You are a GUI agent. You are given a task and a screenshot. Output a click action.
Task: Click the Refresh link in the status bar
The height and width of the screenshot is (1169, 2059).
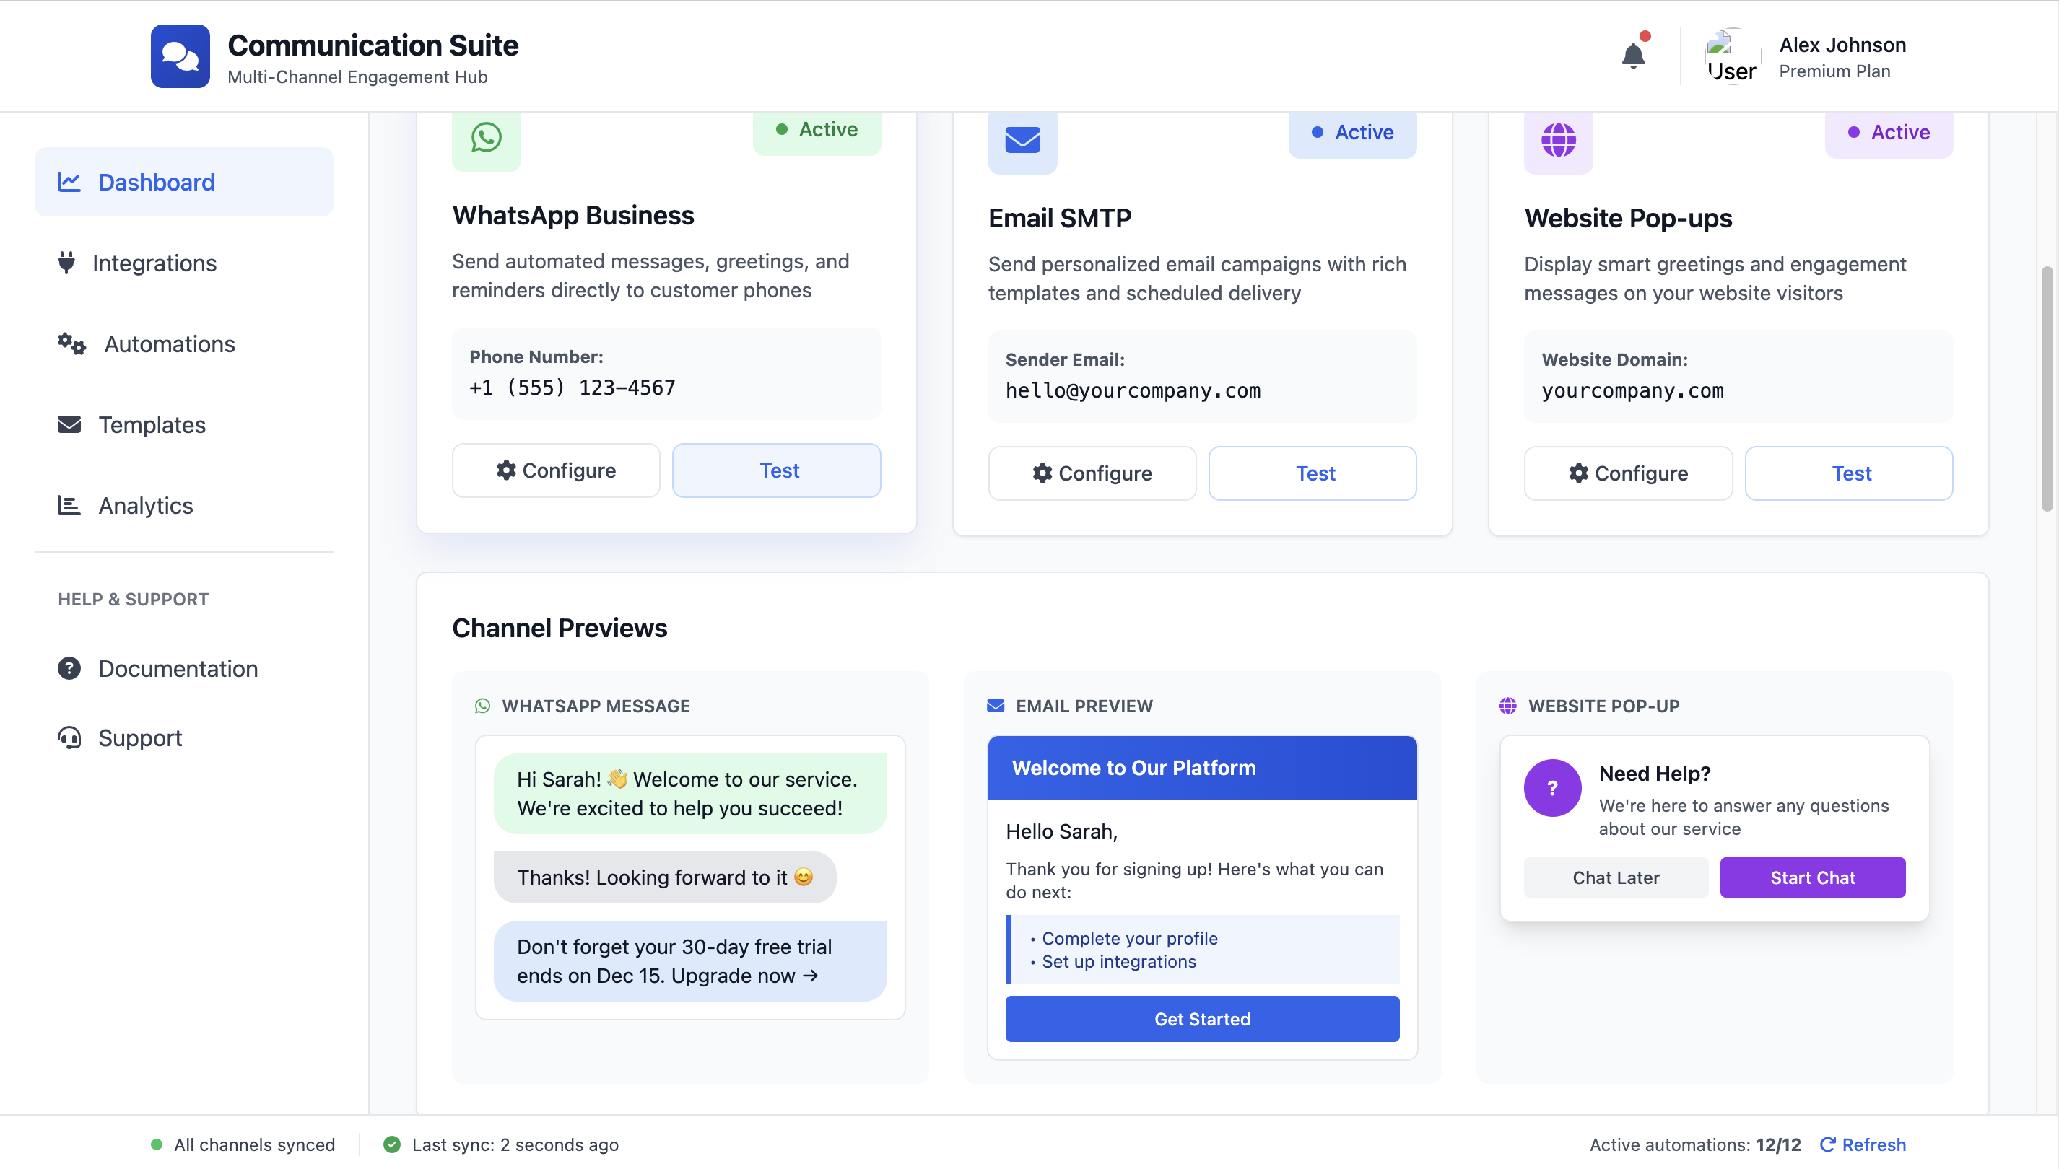pos(1862,1144)
